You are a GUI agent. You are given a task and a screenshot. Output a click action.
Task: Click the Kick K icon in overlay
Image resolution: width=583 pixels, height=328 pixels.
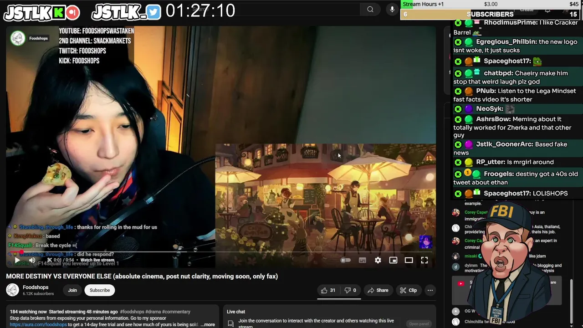(x=58, y=13)
